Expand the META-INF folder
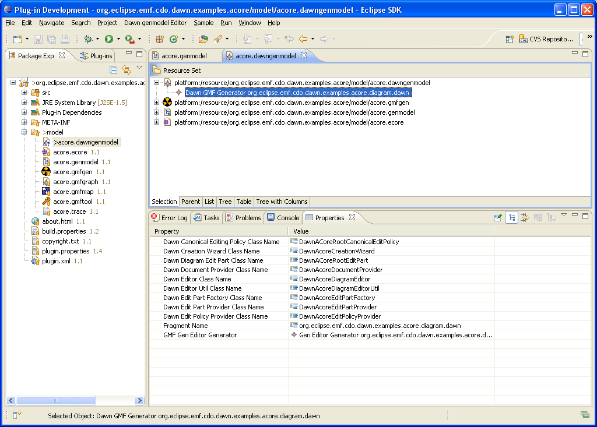The width and height of the screenshot is (597, 427). [24, 122]
